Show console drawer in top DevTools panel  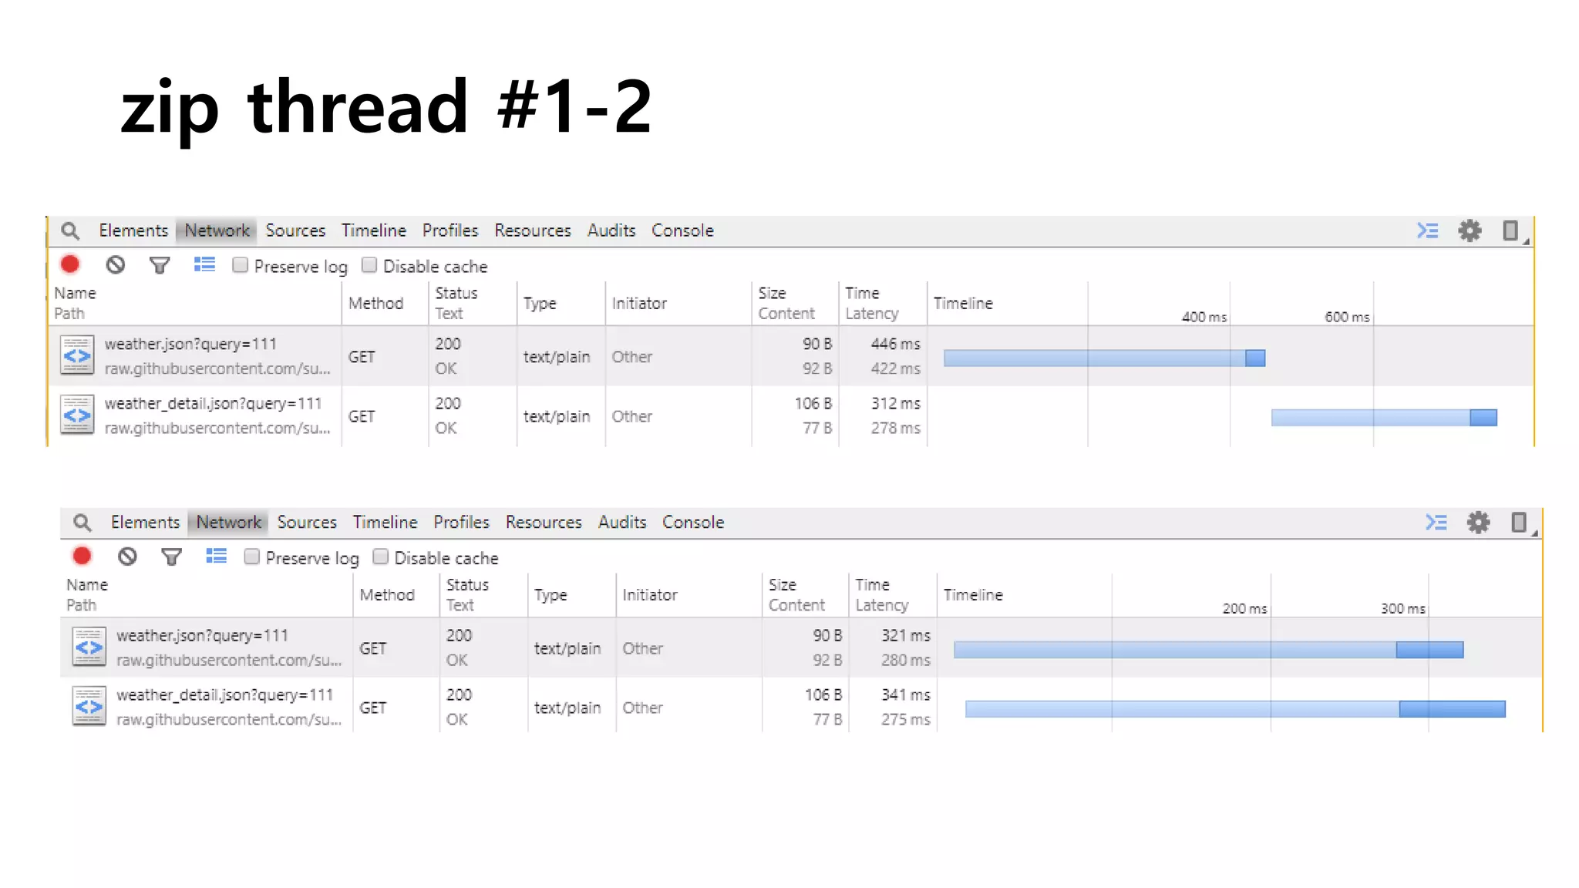(x=1427, y=230)
